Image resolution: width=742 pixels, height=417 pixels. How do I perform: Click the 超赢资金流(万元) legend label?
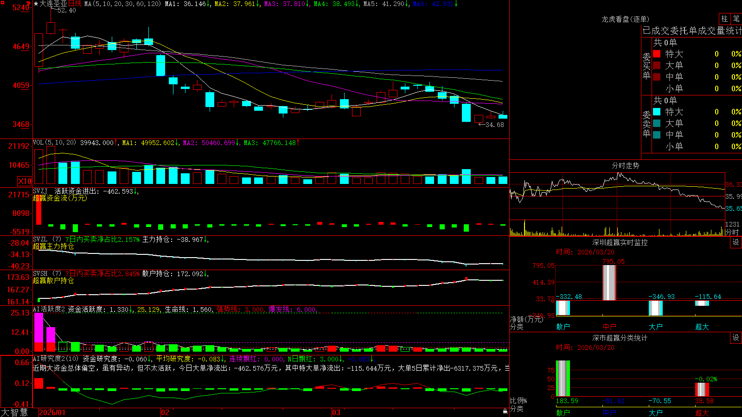[60, 198]
